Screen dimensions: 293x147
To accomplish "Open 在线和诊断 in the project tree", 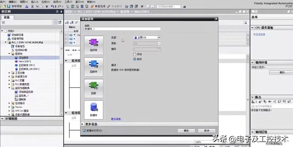I will tap(19, 50).
